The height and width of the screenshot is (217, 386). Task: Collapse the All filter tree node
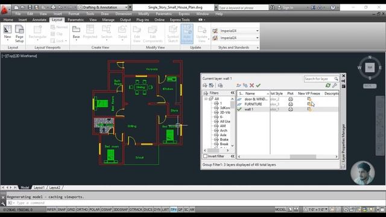[206, 99]
